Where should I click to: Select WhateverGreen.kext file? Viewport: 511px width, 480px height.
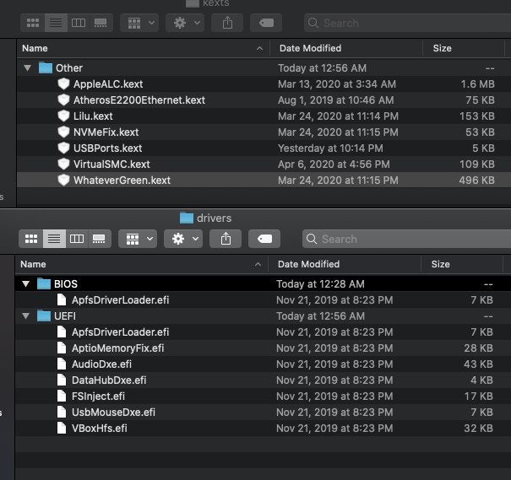[264, 180]
